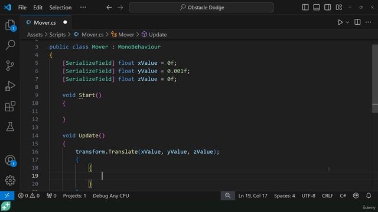Open the Mover.cs breadcrumb
This screenshot has height=212, width=378.
(89, 35)
